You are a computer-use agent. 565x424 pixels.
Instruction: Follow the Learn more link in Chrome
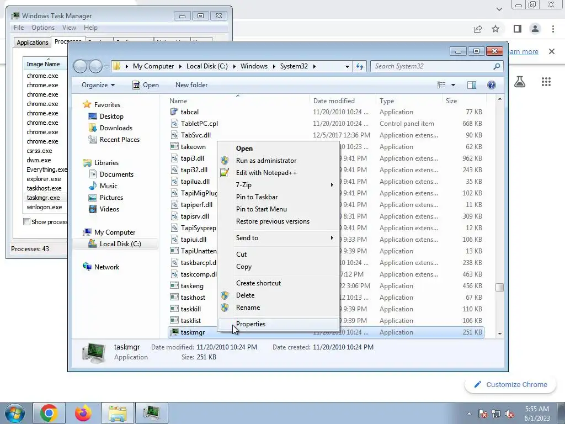click(x=523, y=51)
